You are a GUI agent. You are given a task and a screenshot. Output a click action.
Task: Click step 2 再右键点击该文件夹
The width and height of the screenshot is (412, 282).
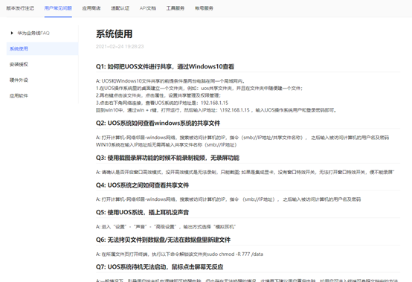point(158,95)
